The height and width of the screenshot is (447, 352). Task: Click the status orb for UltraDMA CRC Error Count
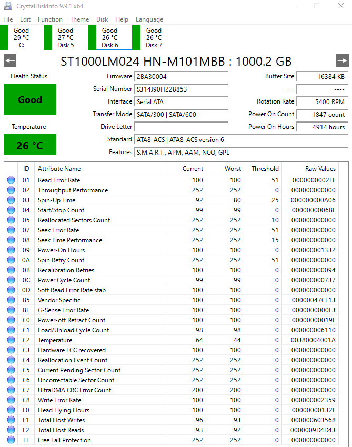(x=11, y=389)
